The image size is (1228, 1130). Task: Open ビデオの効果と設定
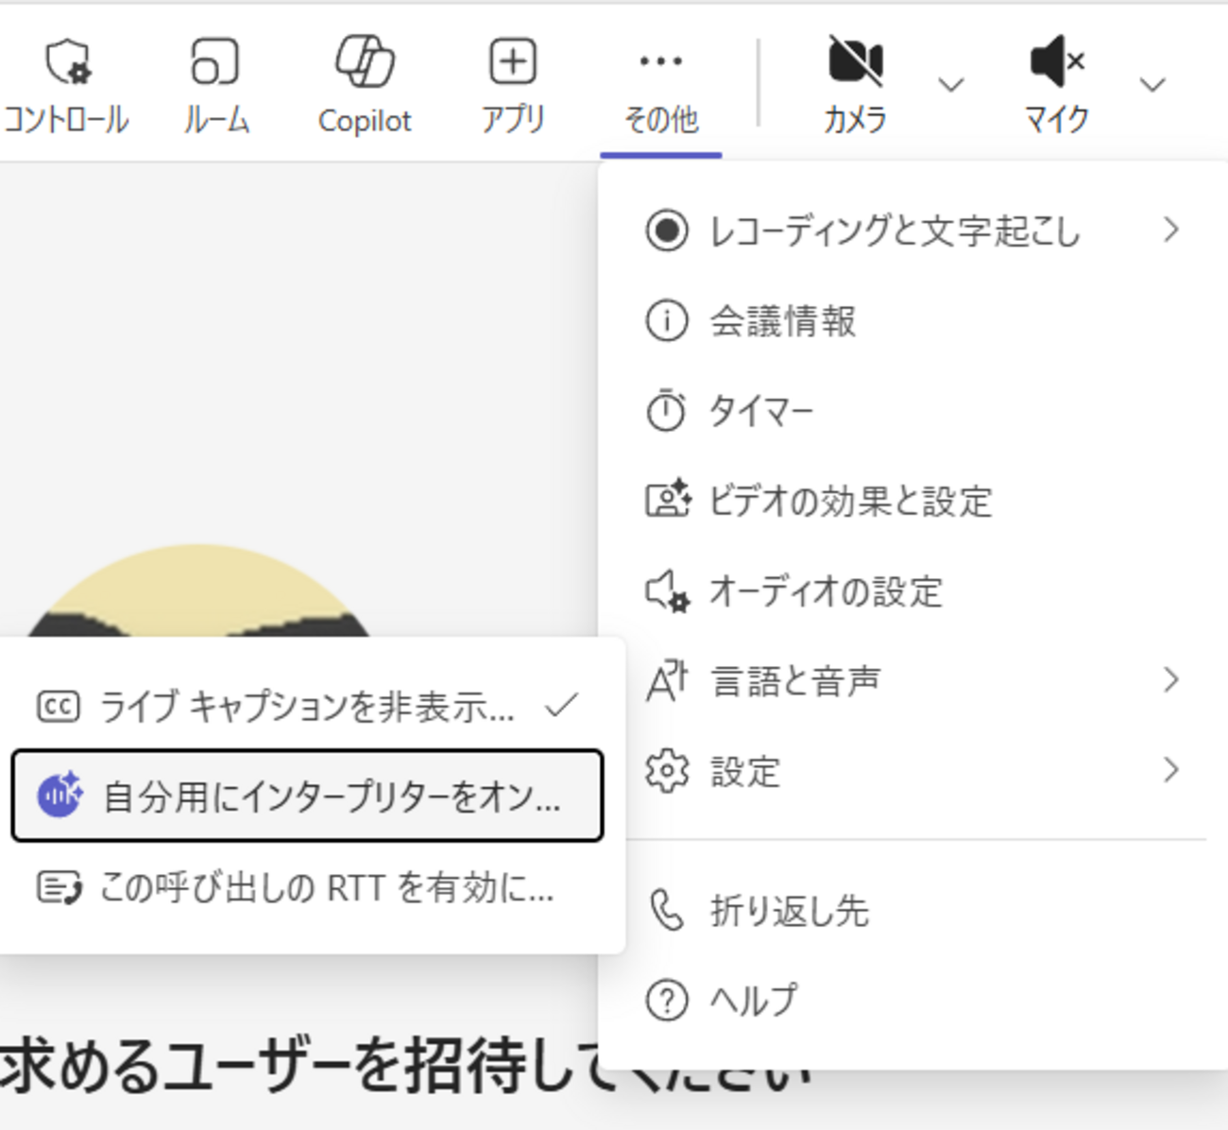click(x=850, y=501)
